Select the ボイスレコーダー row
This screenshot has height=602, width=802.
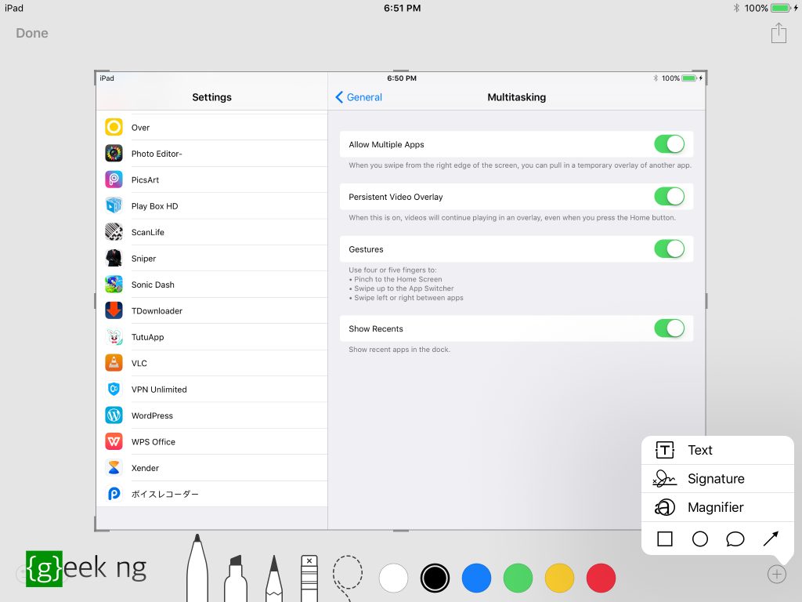pyautogui.click(x=211, y=494)
